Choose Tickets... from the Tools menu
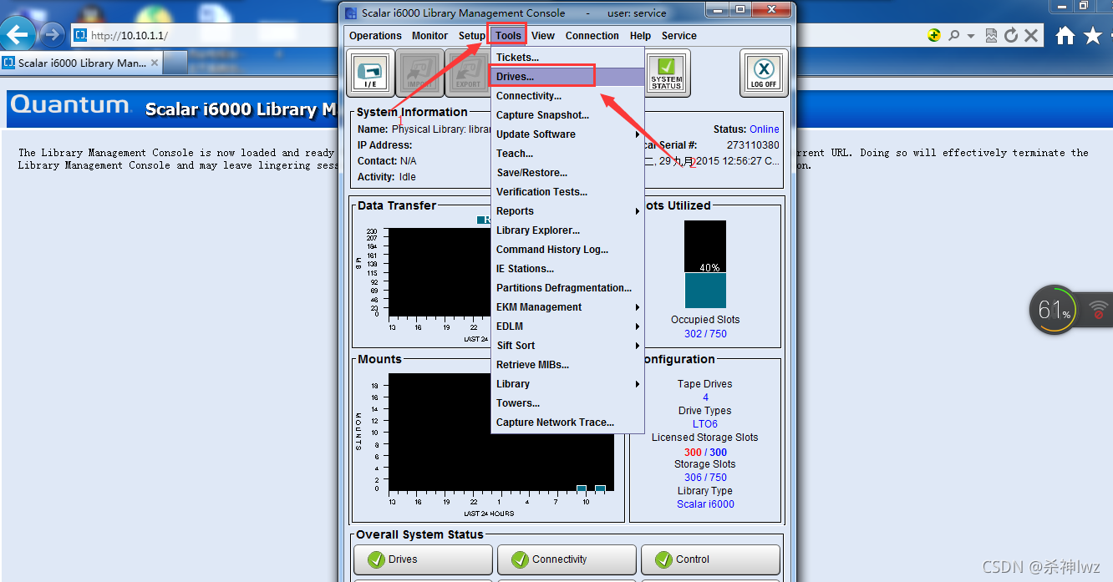1113x582 pixels. [567, 58]
